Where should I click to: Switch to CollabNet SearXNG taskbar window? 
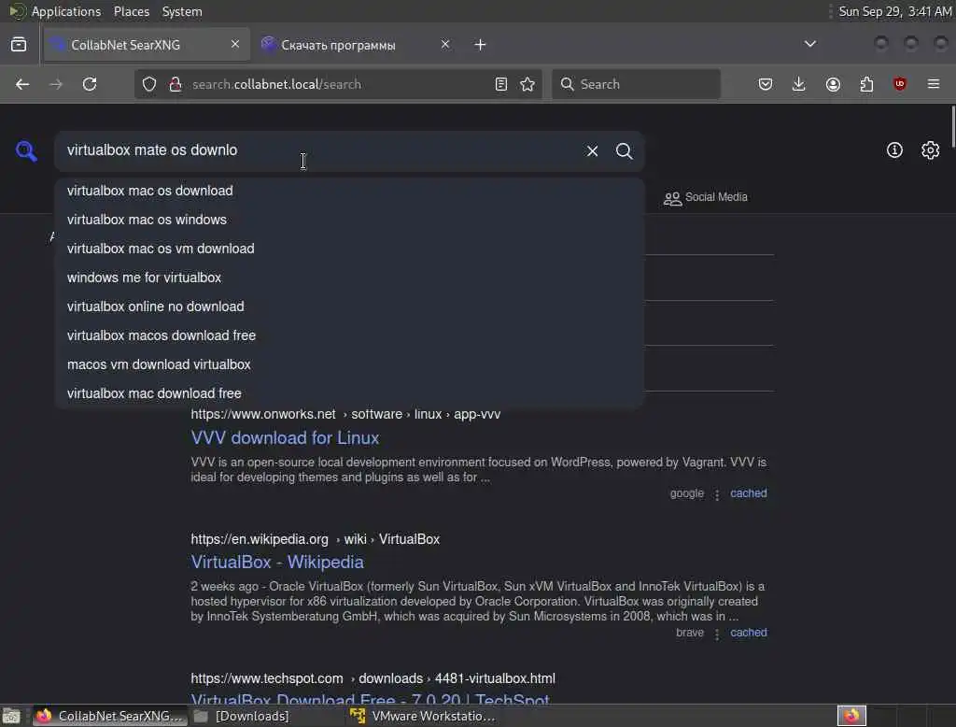pyautogui.click(x=109, y=716)
